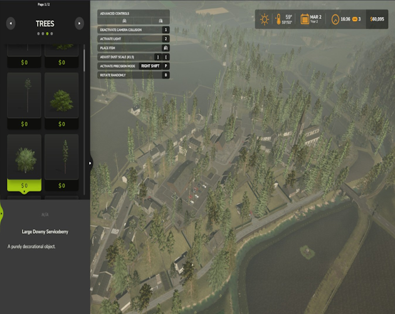Screen dimensions: 395x314
Task: Toggle Deactivate Camera Collision option
Action: coord(134,30)
